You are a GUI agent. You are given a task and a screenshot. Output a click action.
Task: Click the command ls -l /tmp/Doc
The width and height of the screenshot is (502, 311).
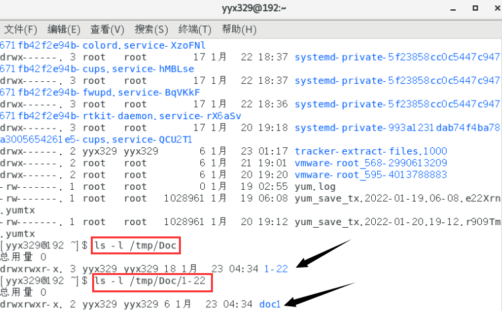(x=135, y=245)
